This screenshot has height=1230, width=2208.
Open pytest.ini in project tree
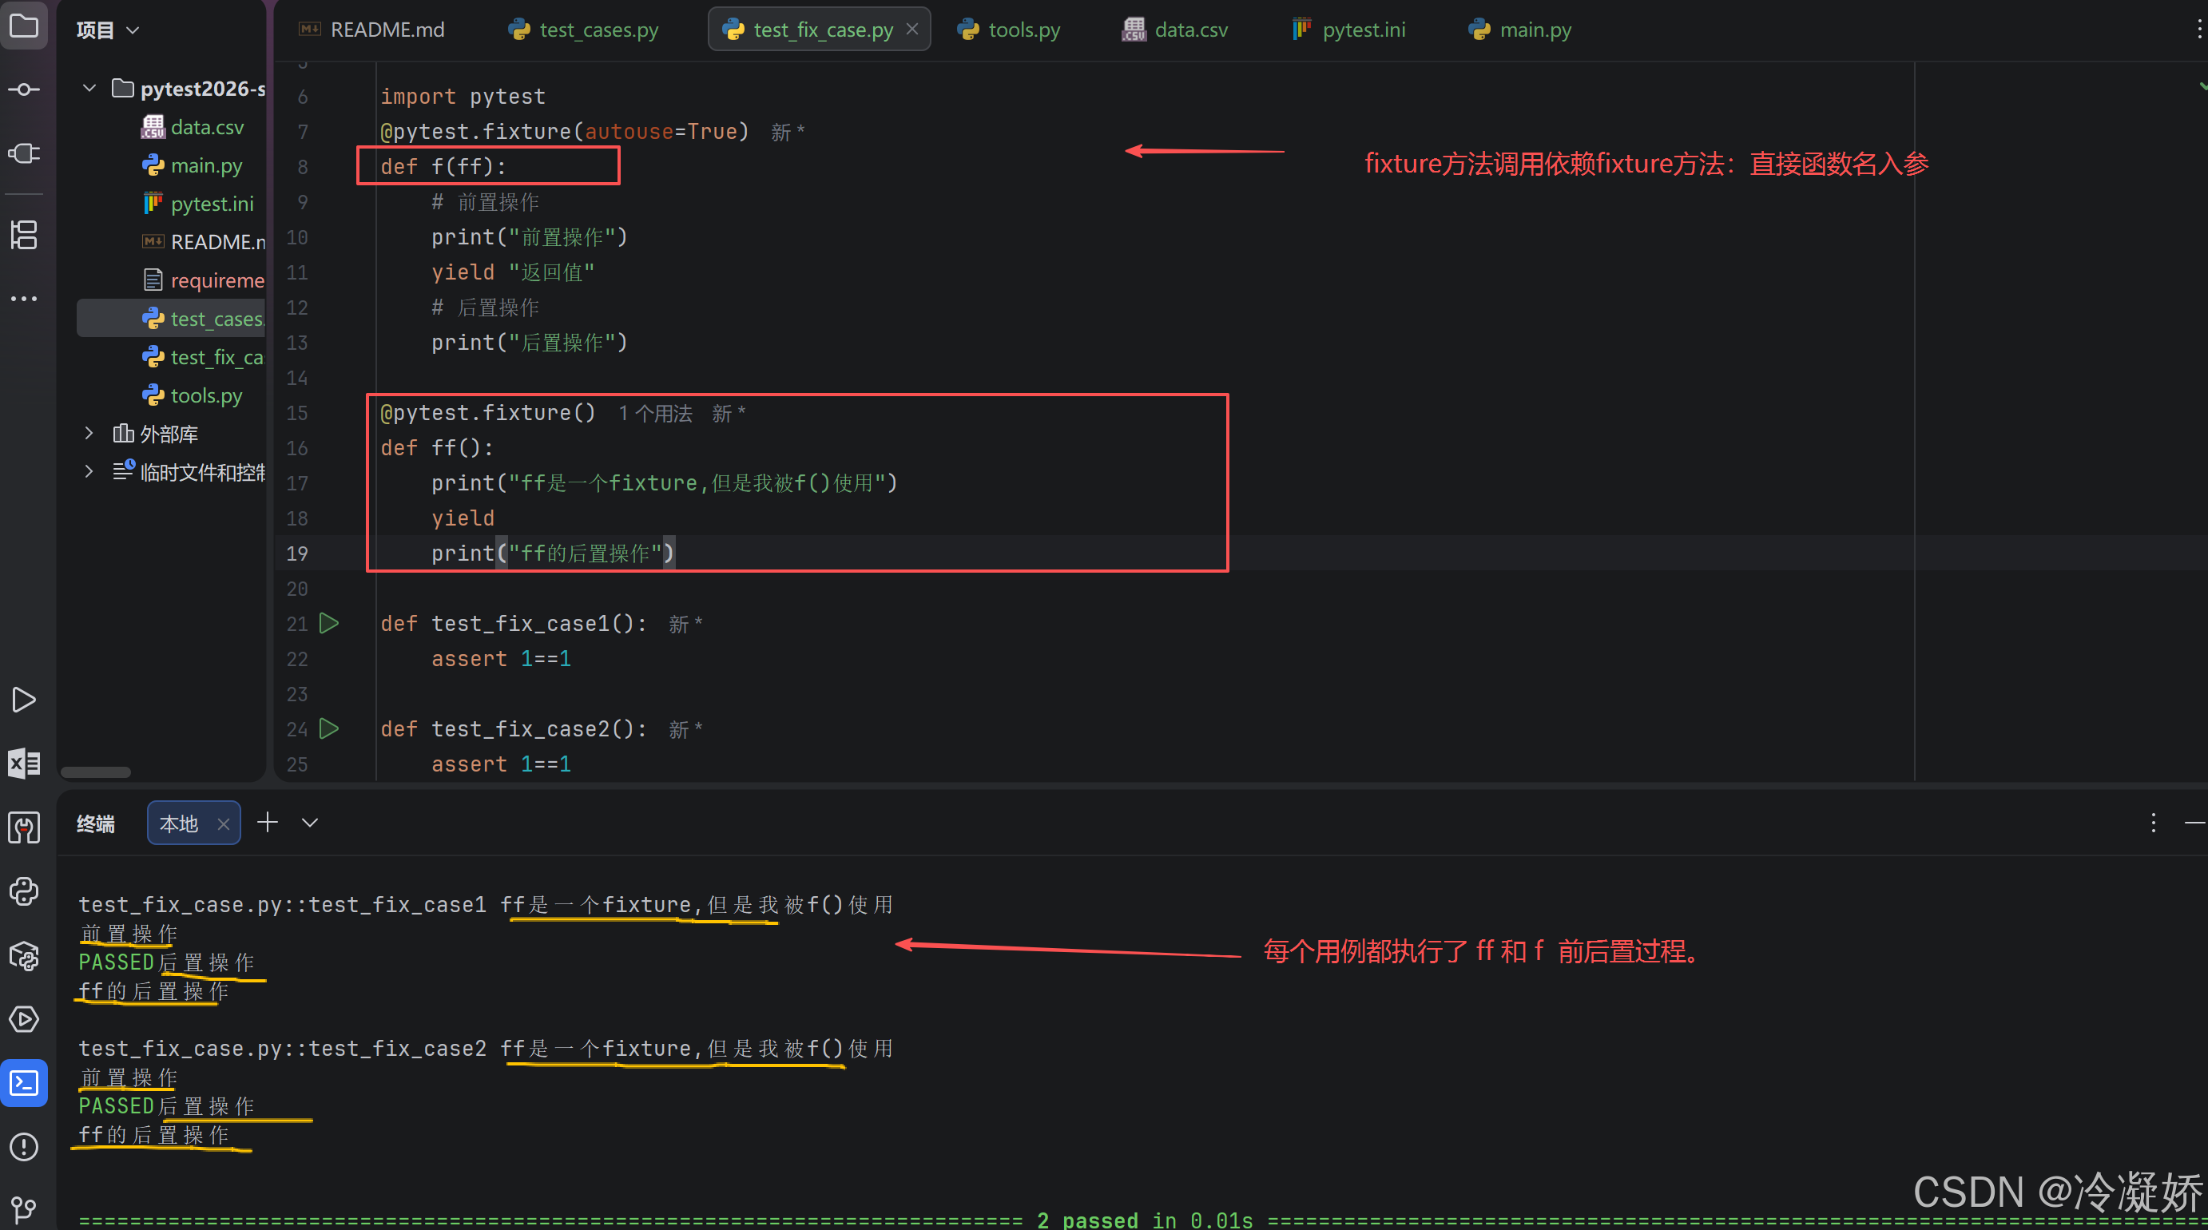[198, 204]
